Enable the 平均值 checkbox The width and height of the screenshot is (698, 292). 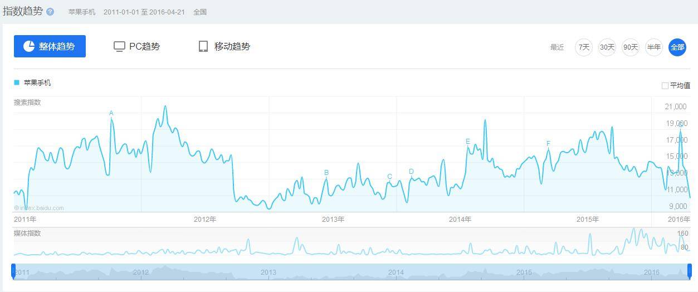pyautogui.click(x=665, y=86)
